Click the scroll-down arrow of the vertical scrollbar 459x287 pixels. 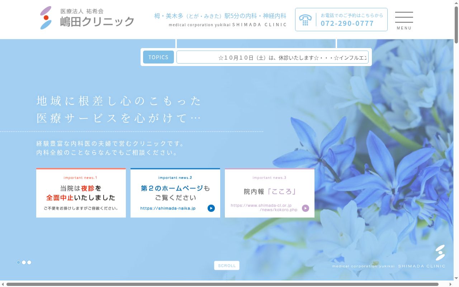(x=456, y=278)
